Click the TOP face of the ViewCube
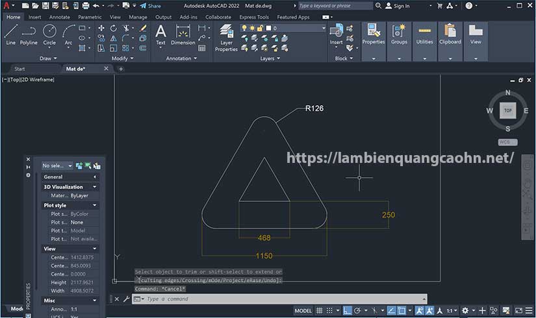 507,111
